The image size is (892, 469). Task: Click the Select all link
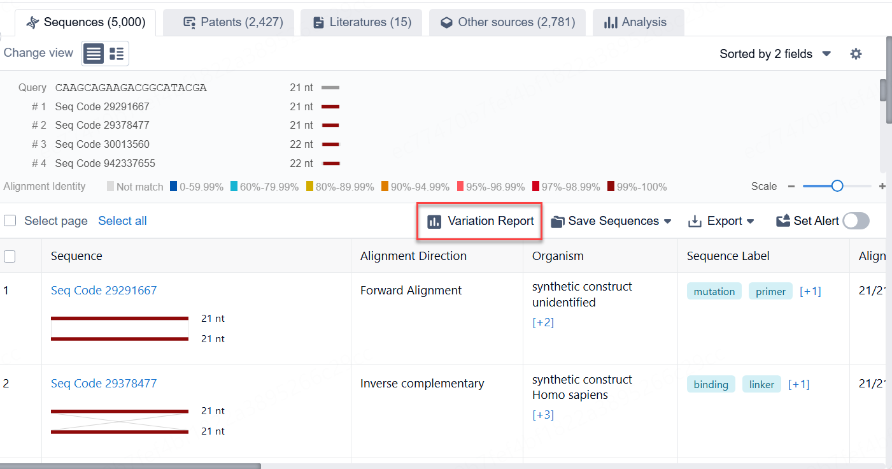(x=122, y=221)
